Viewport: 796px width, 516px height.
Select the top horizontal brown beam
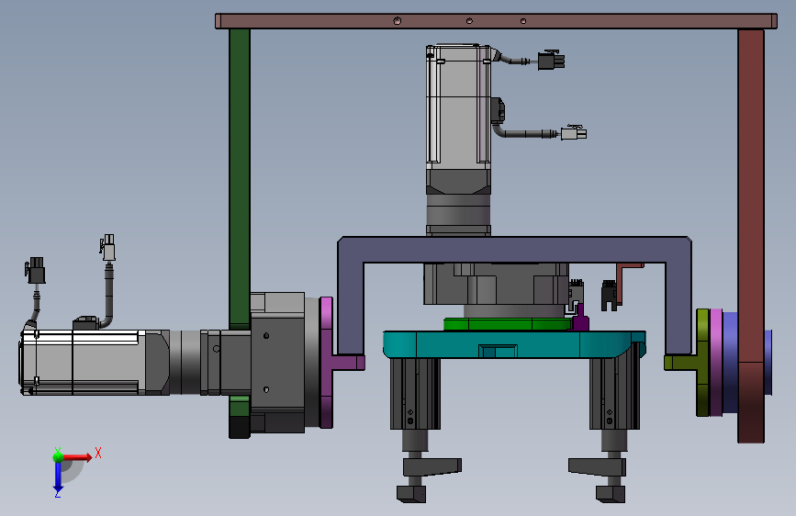[x=496, y=21]
